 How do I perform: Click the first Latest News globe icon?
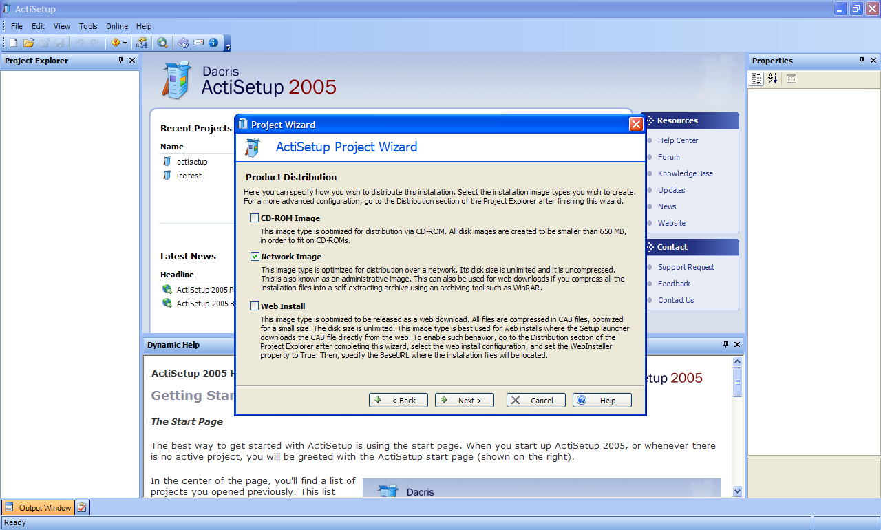pyautogui.click(x=167, y=290)
